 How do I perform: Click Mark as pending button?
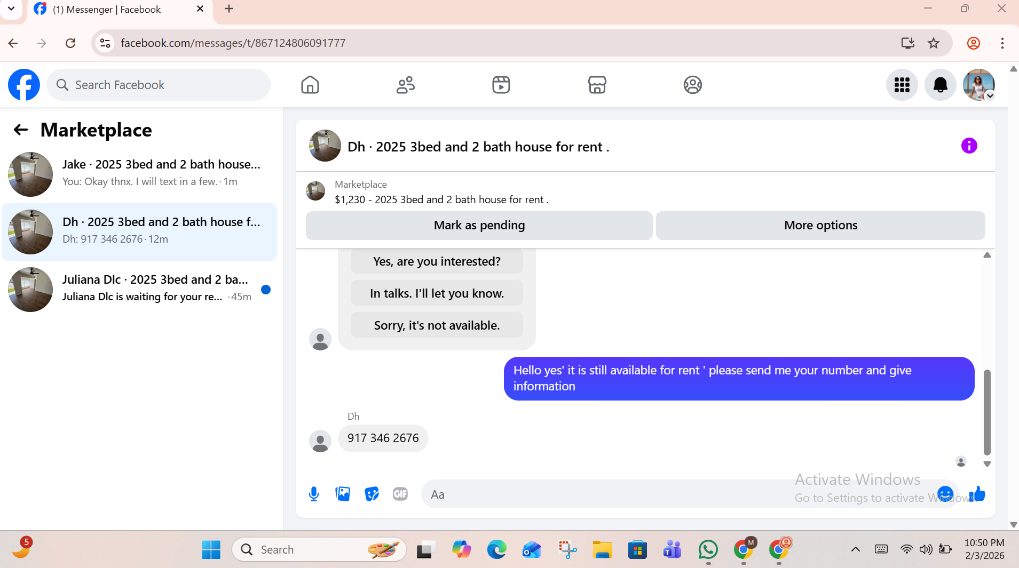coord(479,225)
